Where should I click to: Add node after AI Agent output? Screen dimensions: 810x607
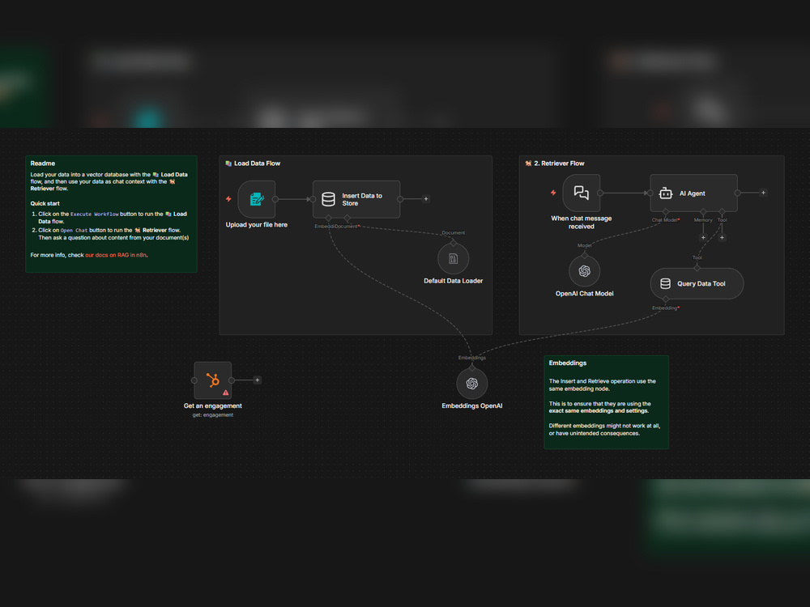(x=763, y=193)
